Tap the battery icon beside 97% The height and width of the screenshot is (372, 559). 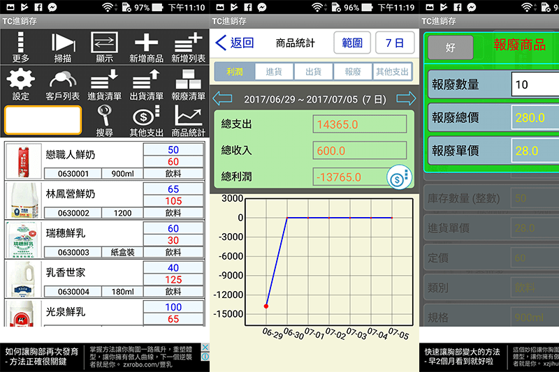[x=158, y=7]
